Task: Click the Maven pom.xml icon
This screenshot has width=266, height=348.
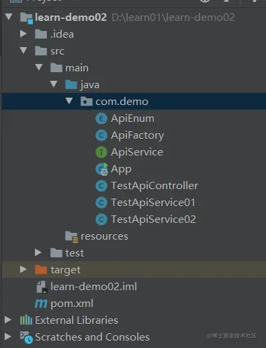Action: 41,304
